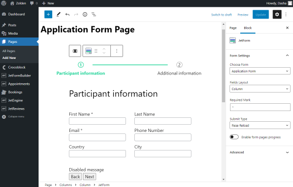
Task: Open the List View outline icon
Action: 94,14
